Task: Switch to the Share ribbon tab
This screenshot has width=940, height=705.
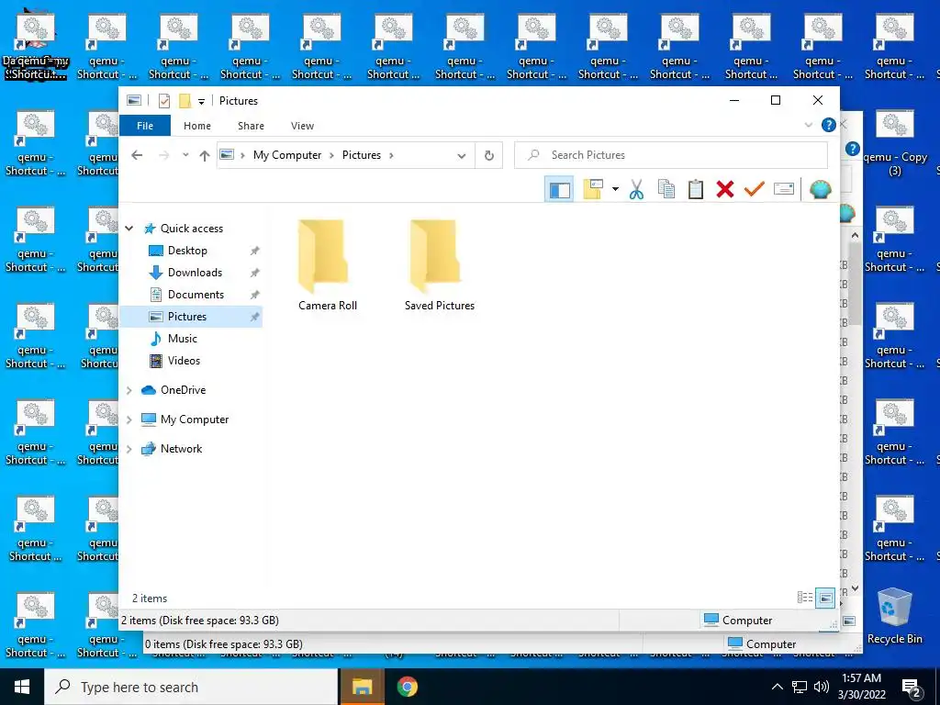Action: [251, 126]
